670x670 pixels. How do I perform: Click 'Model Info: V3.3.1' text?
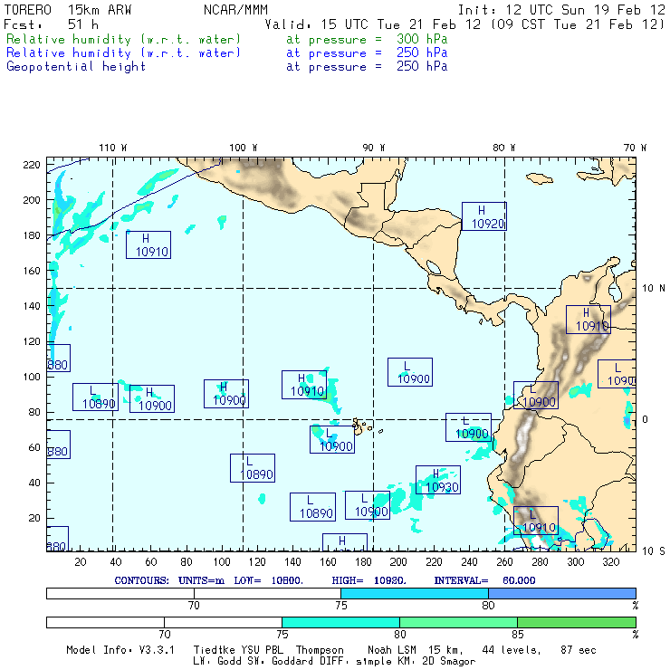coord(120,650)
